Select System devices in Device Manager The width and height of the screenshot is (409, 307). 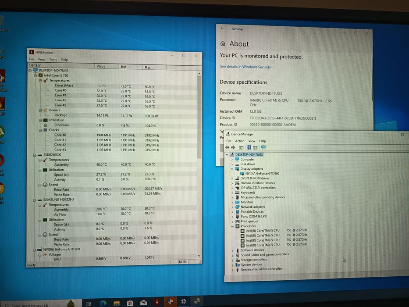tap(251, 264)
